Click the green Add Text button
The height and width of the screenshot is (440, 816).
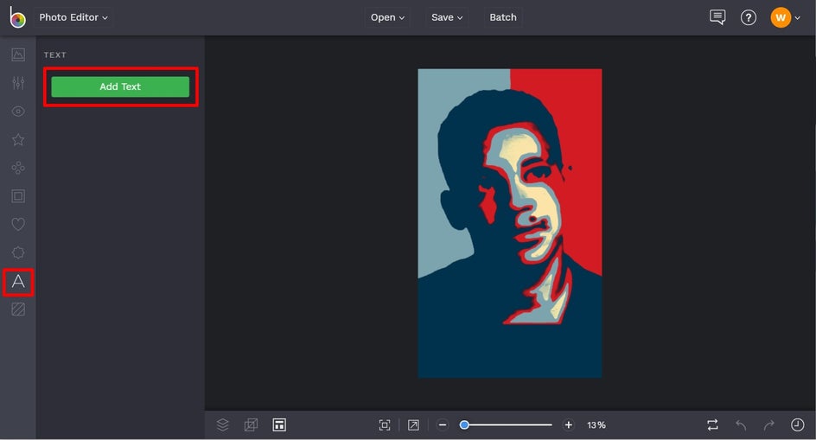click(120, 86)
